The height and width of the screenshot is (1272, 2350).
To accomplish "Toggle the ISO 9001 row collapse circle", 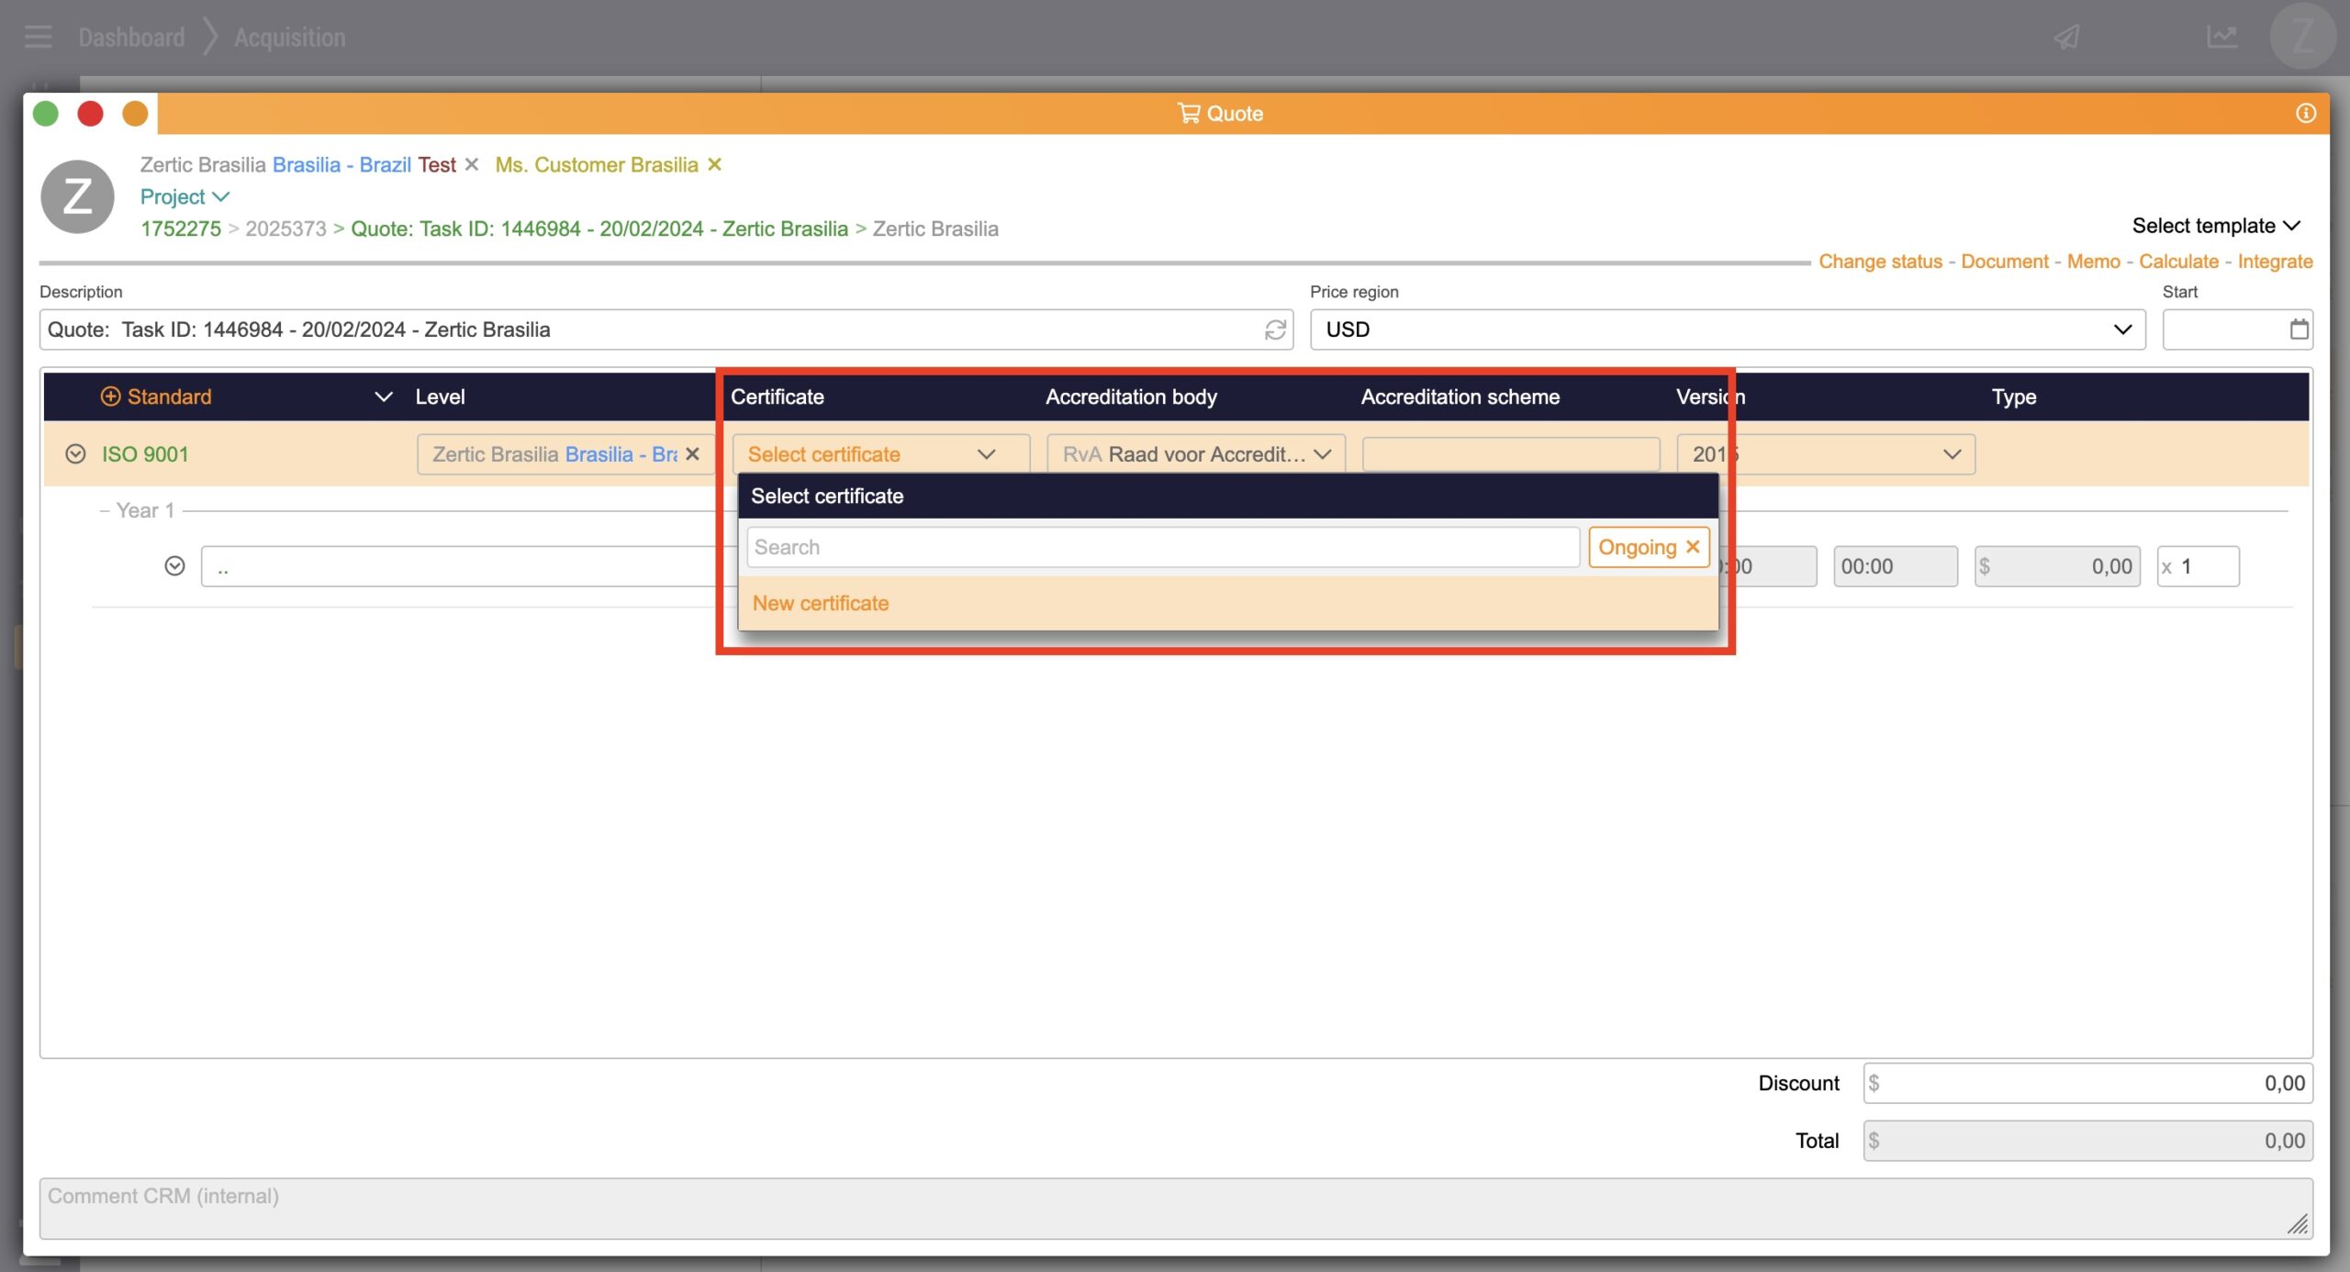I will tap(75, 454).
